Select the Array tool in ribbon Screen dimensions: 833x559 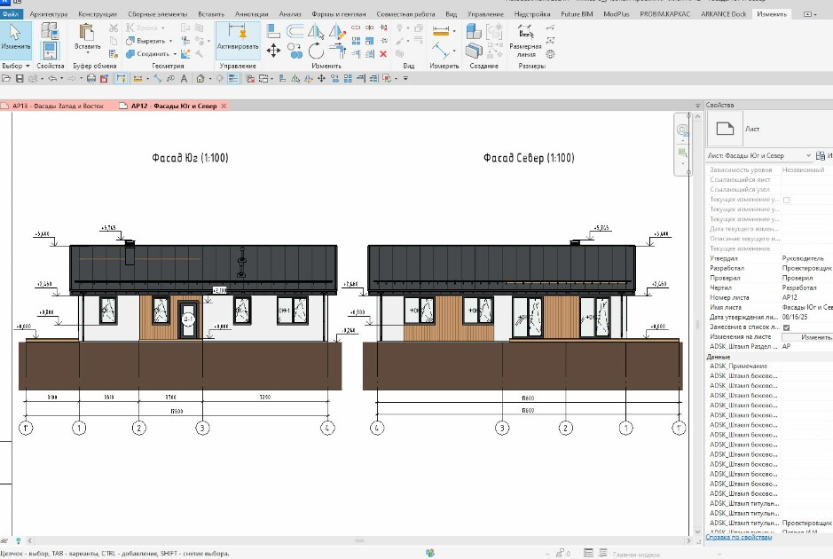coord(356,41)
